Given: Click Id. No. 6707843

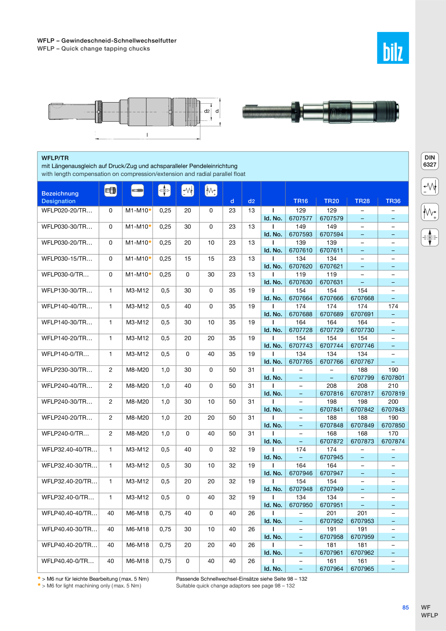Looking at the screenshot, I should [x=393, y=409].
